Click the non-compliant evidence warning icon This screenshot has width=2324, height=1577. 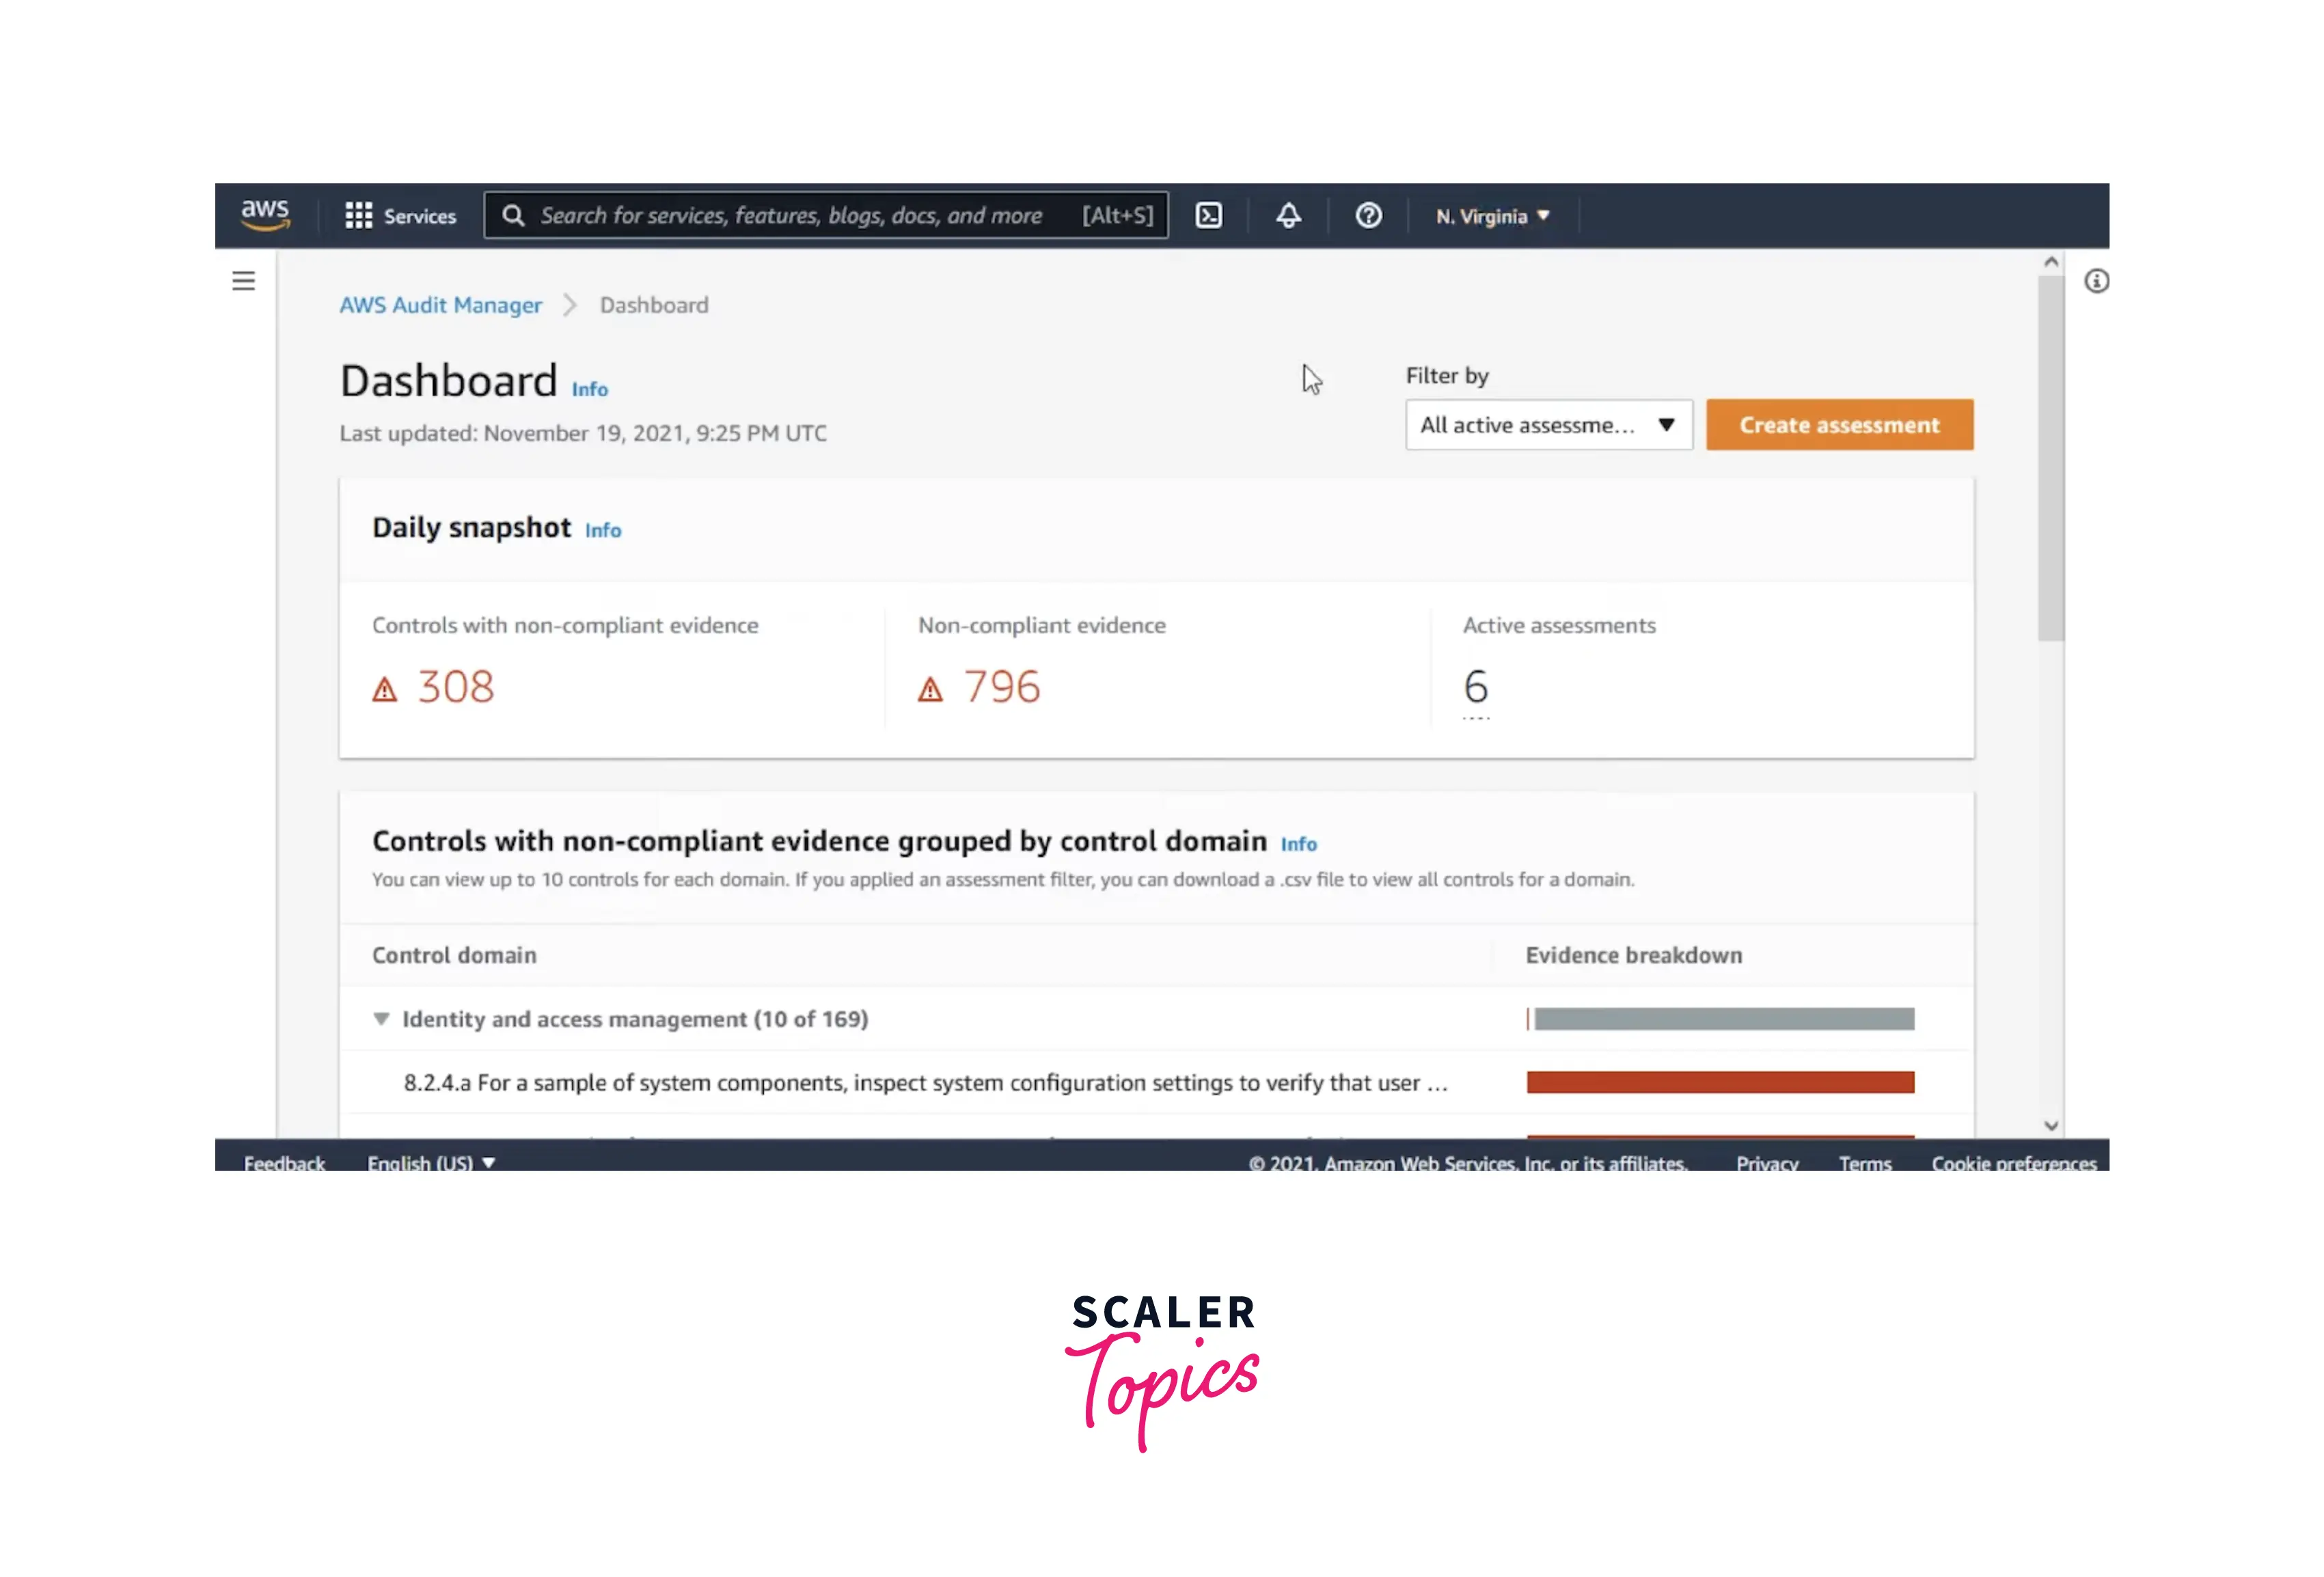[931, 687]
